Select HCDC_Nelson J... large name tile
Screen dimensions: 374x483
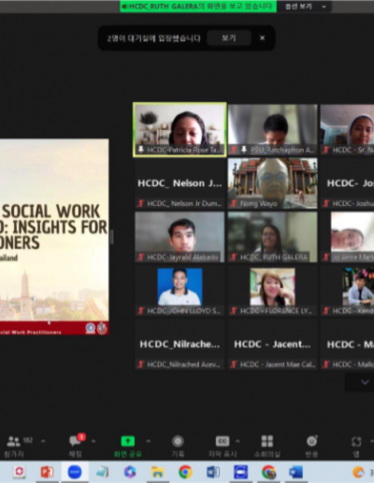point(180,183)
